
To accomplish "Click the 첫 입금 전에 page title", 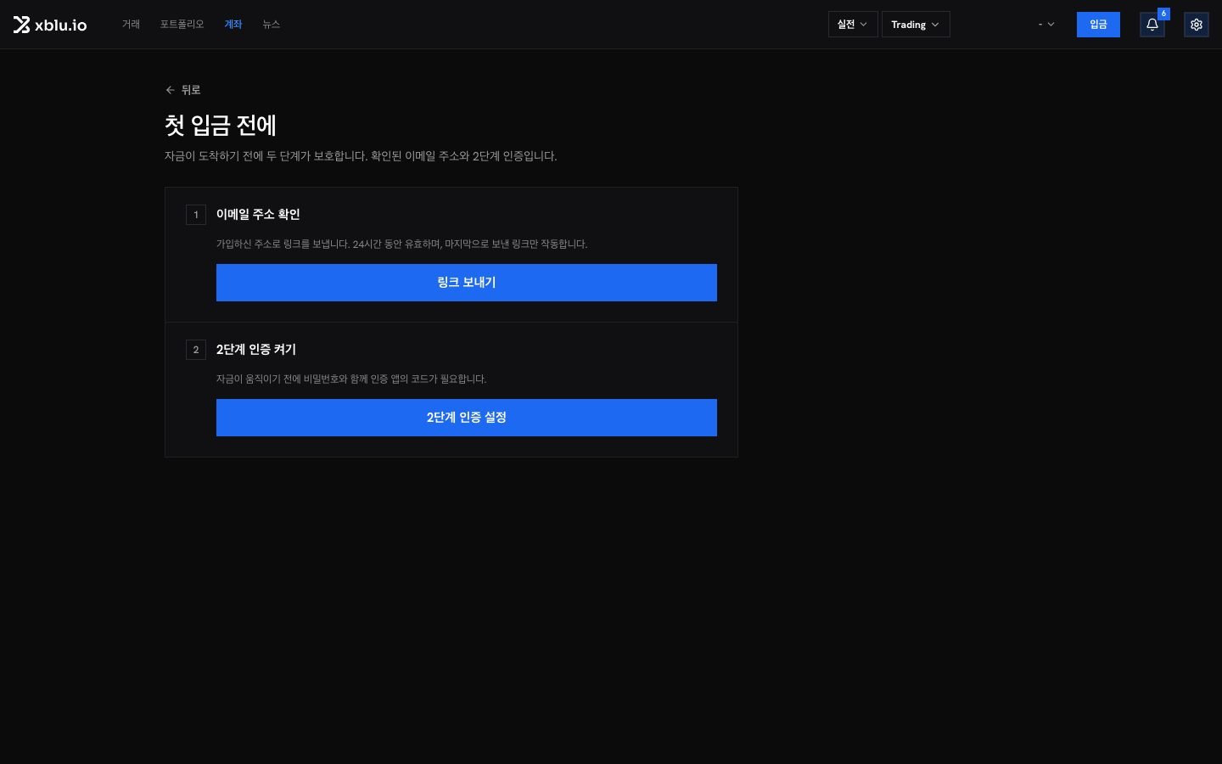I will [x=221, y=126].
